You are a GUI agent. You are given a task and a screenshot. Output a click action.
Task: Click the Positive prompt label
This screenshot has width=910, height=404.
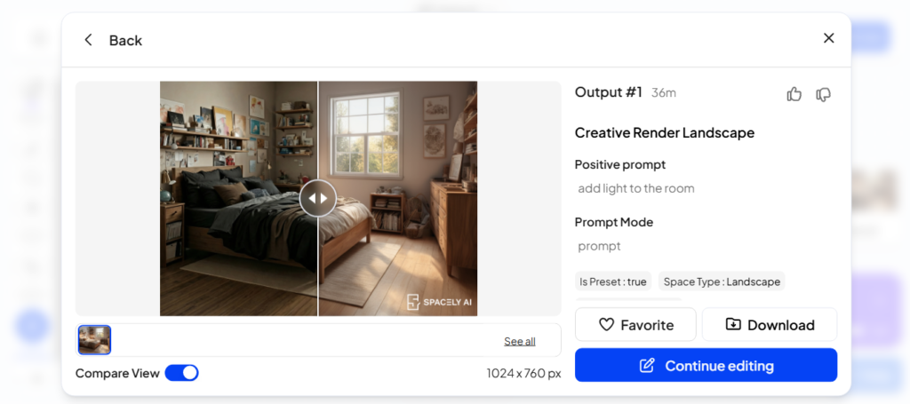click(619, 164)
